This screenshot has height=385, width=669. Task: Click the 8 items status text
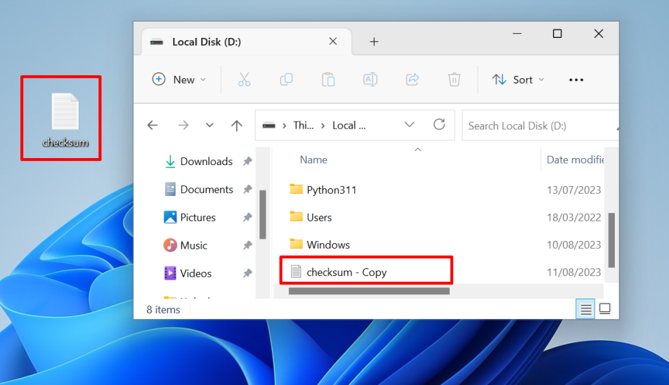pos(164,310)
